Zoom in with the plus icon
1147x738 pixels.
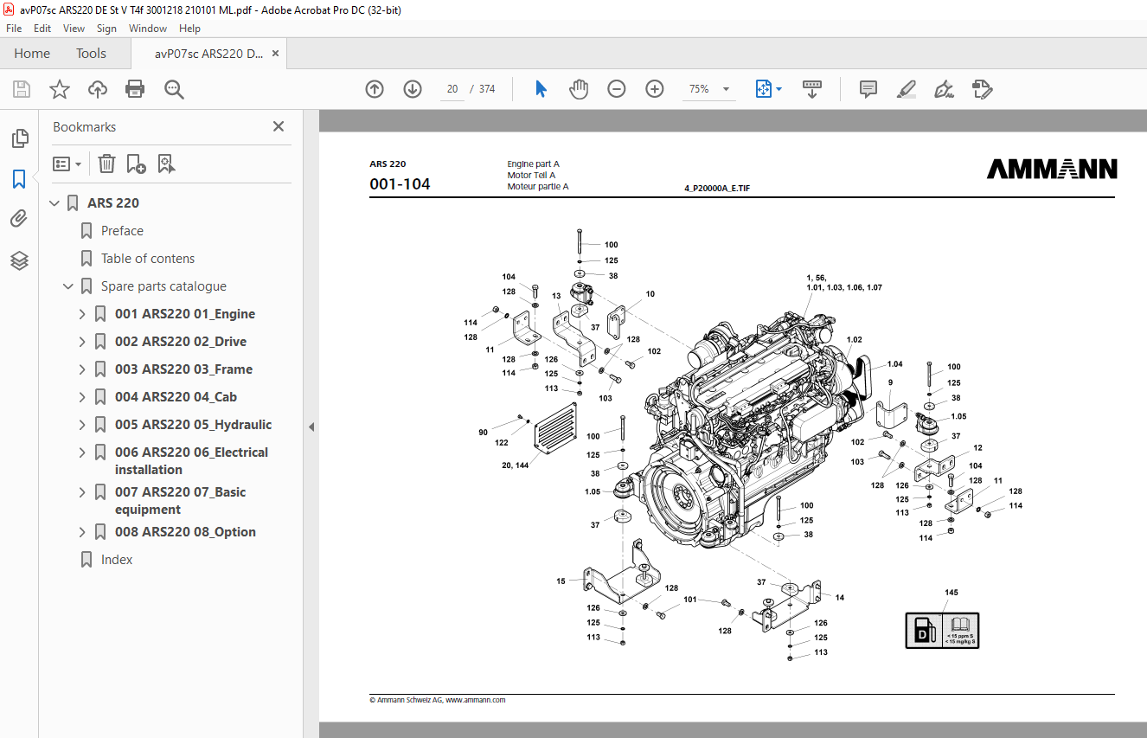(x=655, y=89)
